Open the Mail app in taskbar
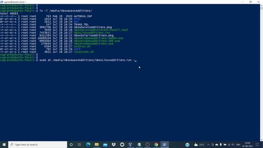 105,144
